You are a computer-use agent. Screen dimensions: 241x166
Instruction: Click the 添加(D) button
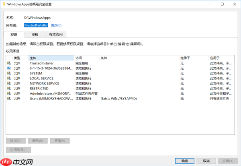(16, 141)
